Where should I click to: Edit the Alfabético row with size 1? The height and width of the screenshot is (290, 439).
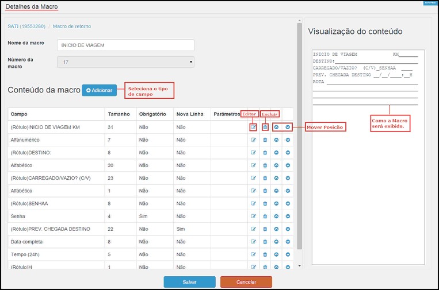click(253, 191)
